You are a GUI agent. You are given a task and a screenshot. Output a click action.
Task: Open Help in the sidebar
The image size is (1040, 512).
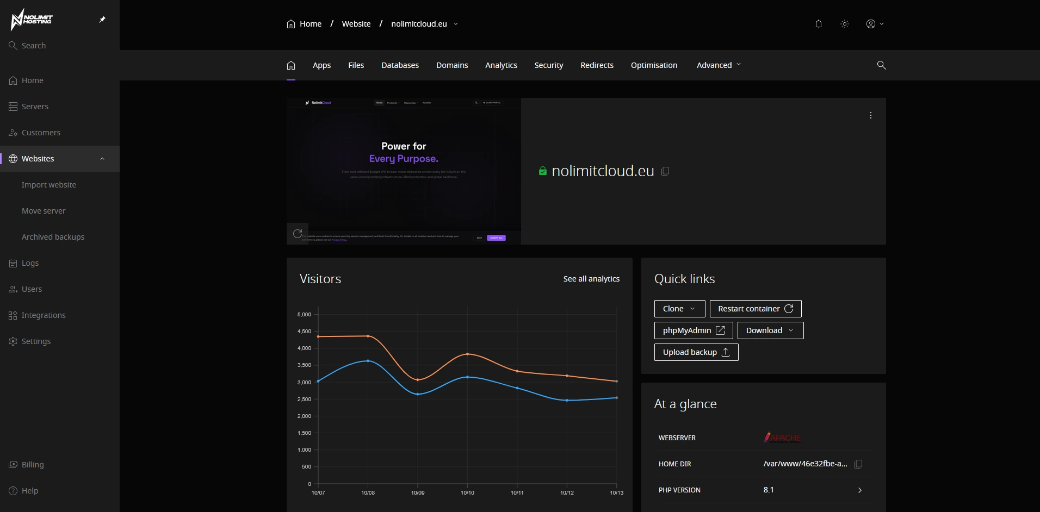pyautogui.click(x=60, y=491)
